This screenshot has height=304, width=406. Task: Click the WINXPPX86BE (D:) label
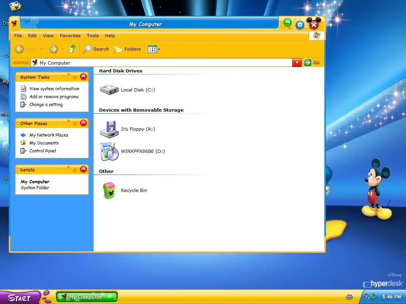pyautogui.click(x=143, y=151)
